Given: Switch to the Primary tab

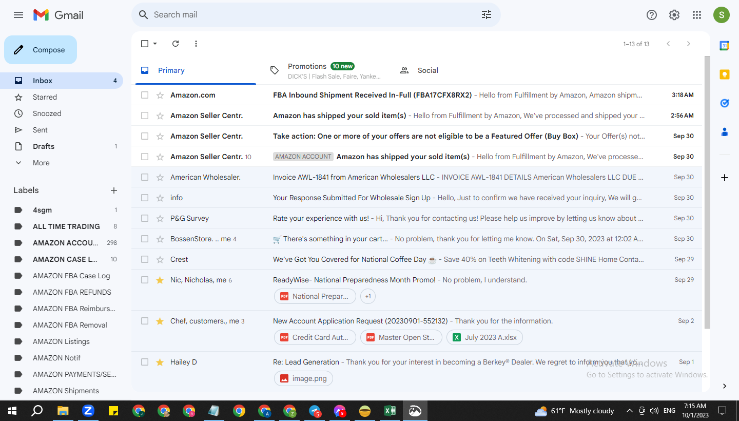Looking at the screenshot, I should (x=196, y=70).
